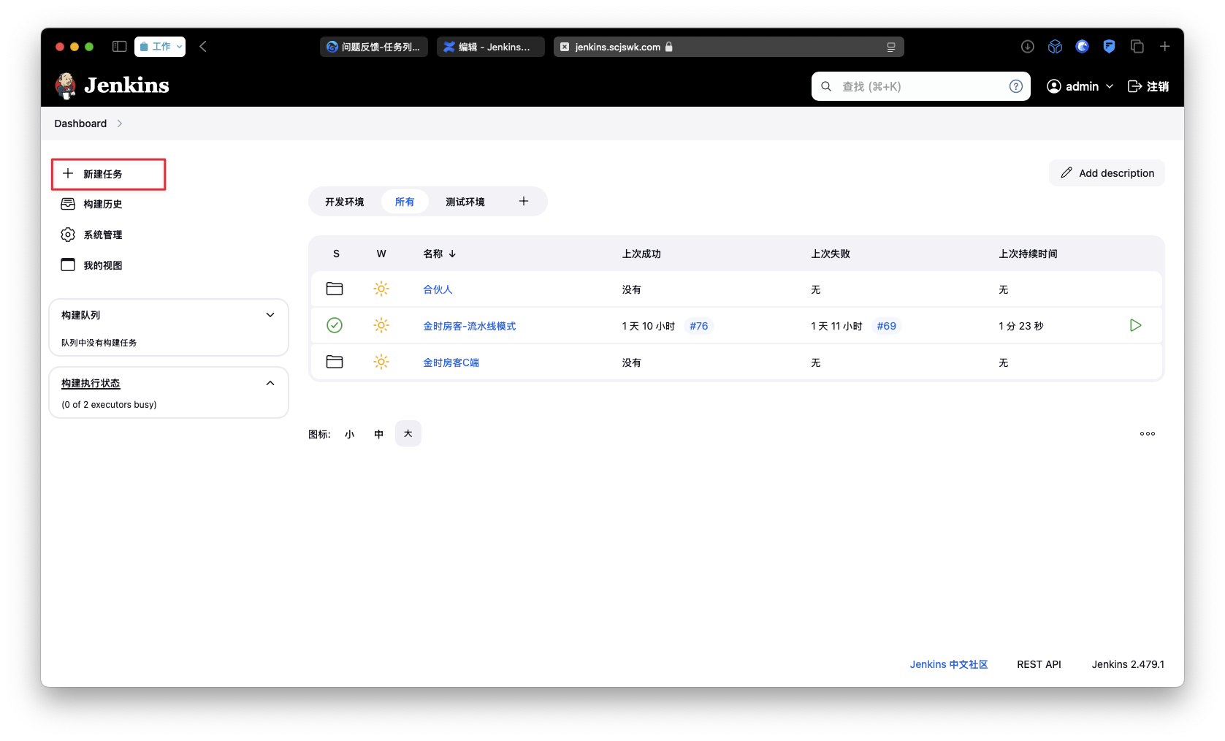1225x741 pixels.
Task: Select medium icon size 中
Action: pos(378,434)
